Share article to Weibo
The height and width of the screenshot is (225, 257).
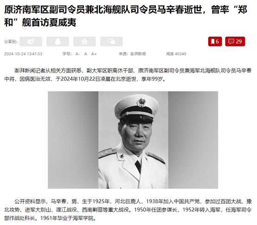(31, 41)
